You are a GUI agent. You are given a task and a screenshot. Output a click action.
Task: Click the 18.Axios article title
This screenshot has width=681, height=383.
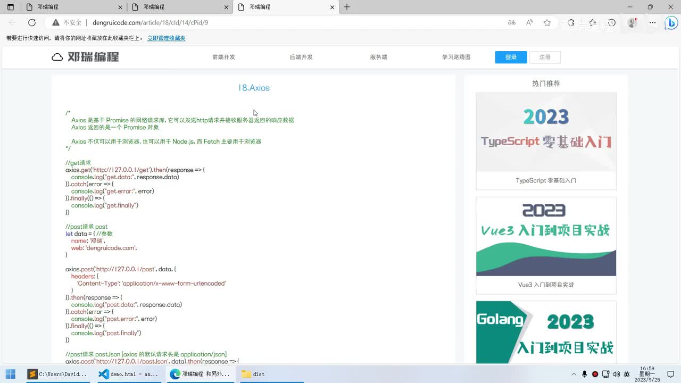tap(254, 88)
